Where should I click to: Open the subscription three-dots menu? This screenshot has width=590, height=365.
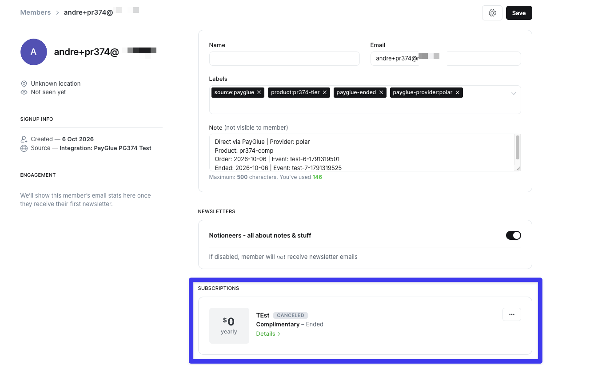512,314
